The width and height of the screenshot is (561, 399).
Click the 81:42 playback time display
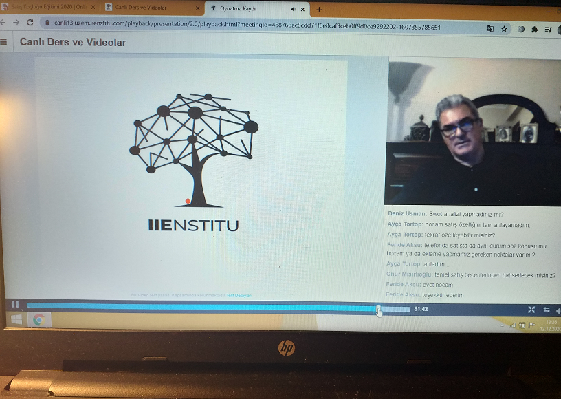click(421, 309)
